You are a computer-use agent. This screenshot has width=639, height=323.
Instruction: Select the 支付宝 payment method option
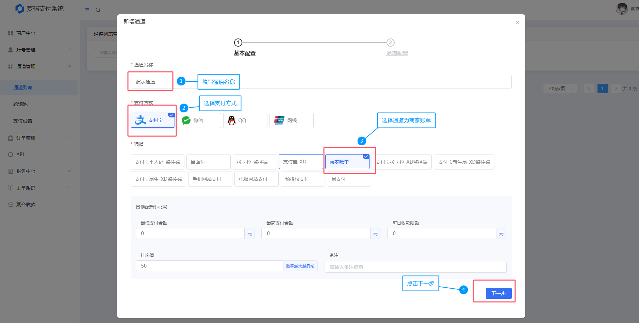tap(152, 120)
